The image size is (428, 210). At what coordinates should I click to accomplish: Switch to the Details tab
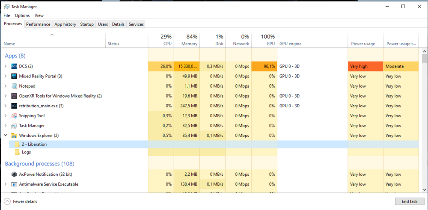click(x=119, y=24)
